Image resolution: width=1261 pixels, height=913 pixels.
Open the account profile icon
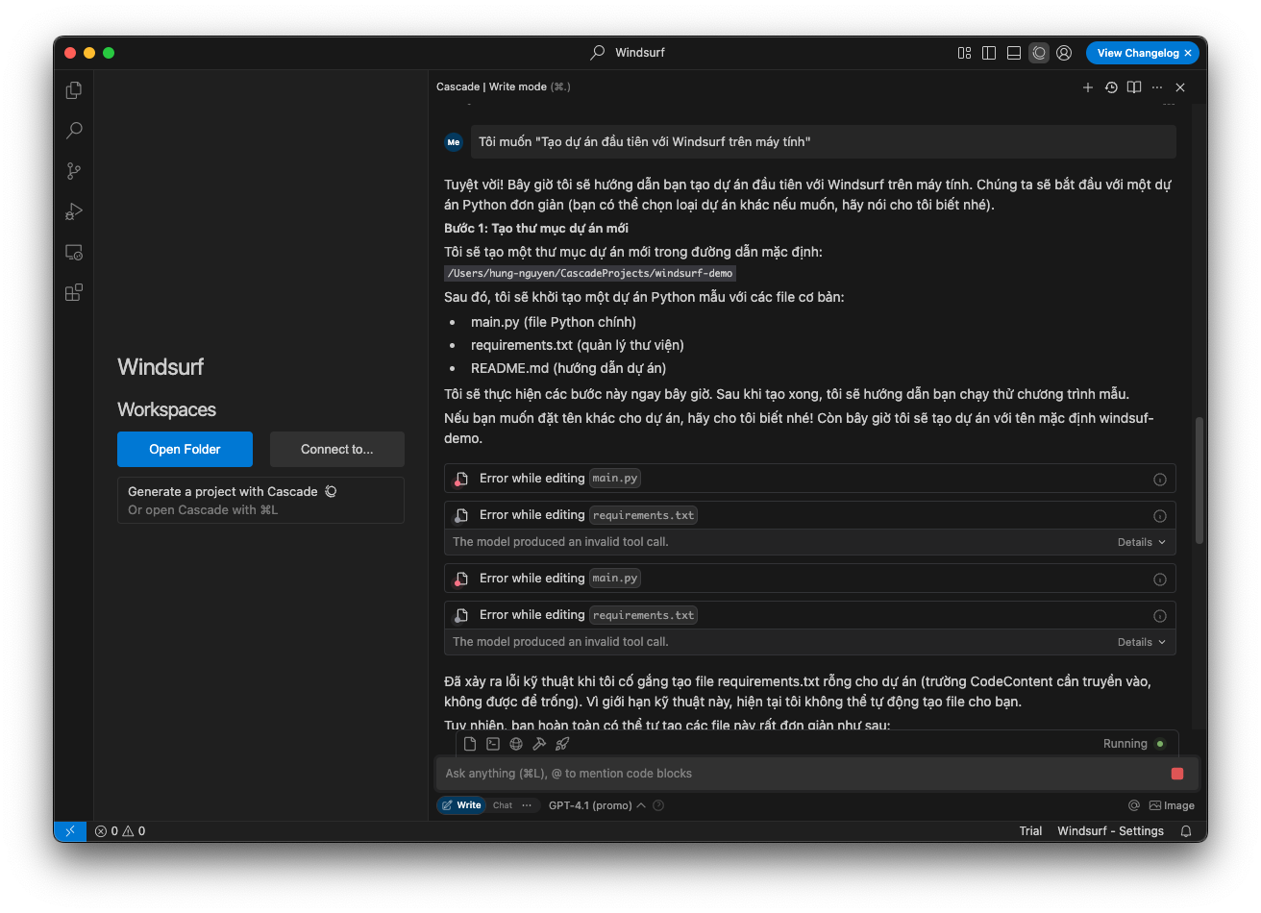click(x=1064, y=53)
